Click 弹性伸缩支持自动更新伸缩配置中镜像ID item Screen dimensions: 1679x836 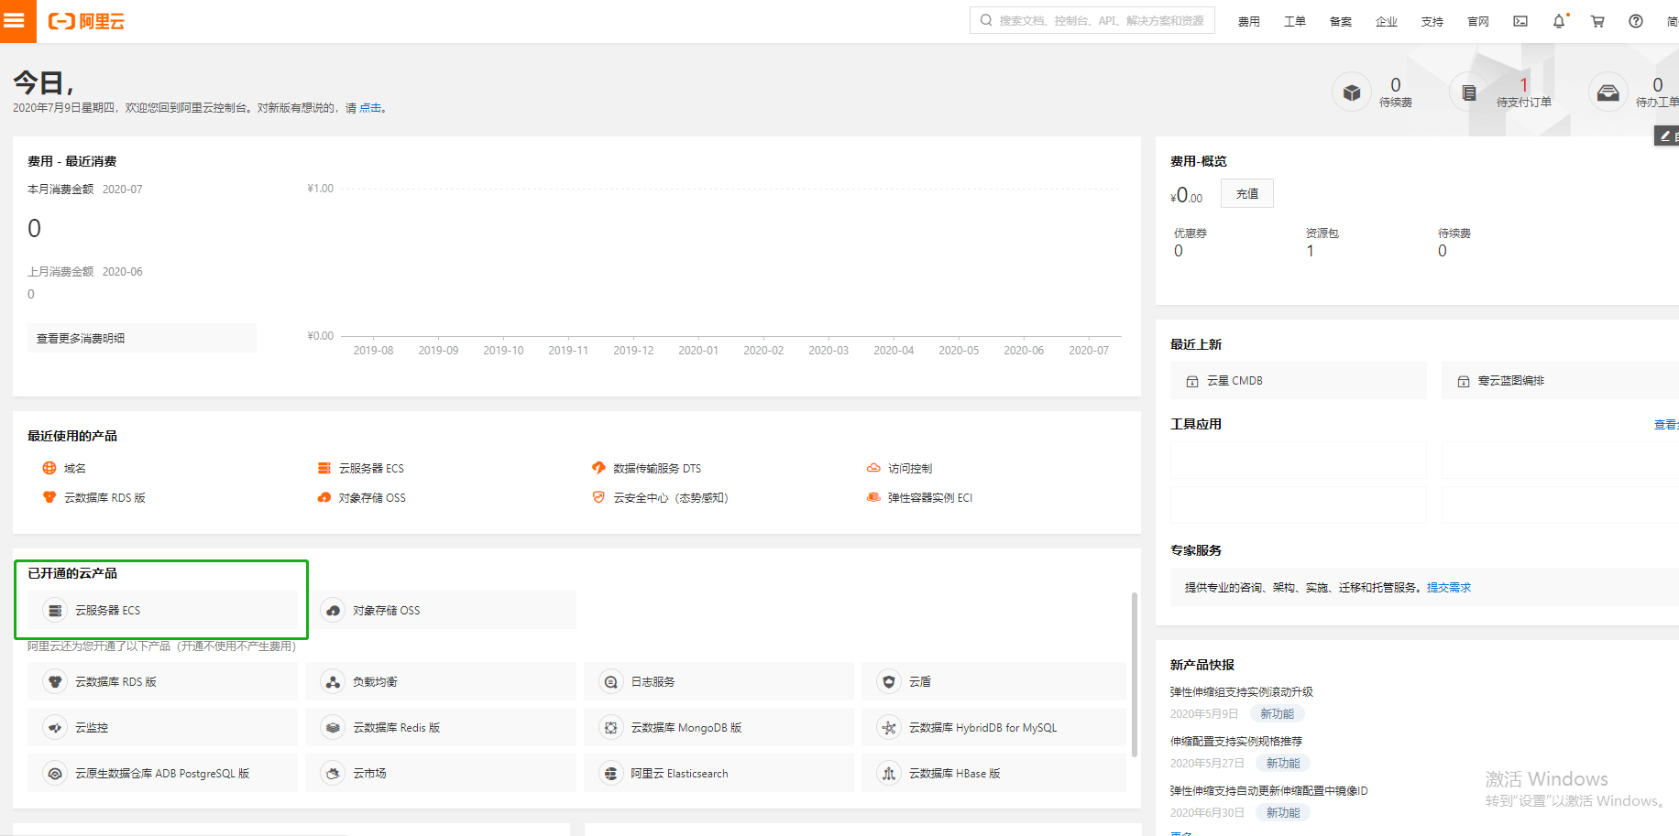1269,791
